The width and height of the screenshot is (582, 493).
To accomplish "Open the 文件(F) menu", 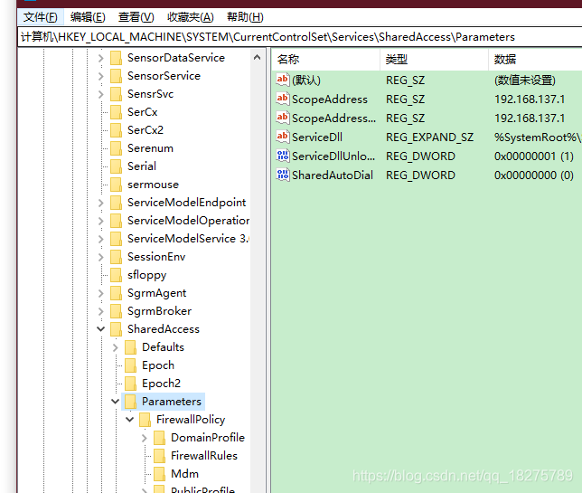I will tap(40, 17).
